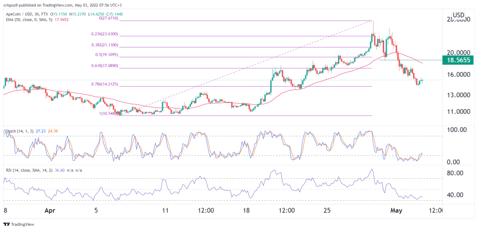Click the RSI (14, close, SMA, 14, 2) legend

30,170
